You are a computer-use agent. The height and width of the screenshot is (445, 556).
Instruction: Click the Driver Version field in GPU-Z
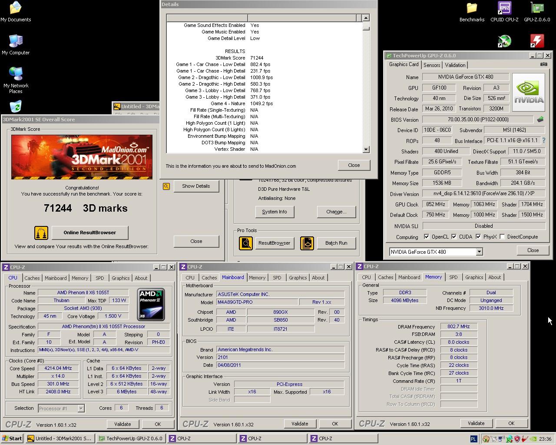click(x=484, y=194)
